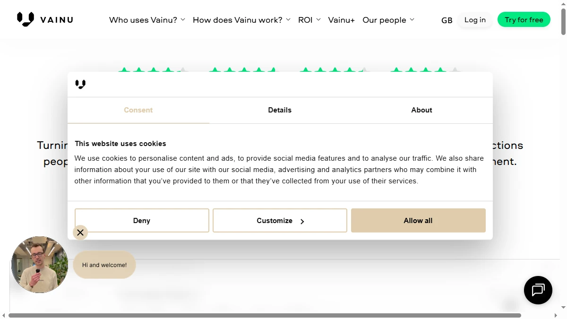Play the welcome video thumbnail
The image size is (567, 319).
[39, 265]
